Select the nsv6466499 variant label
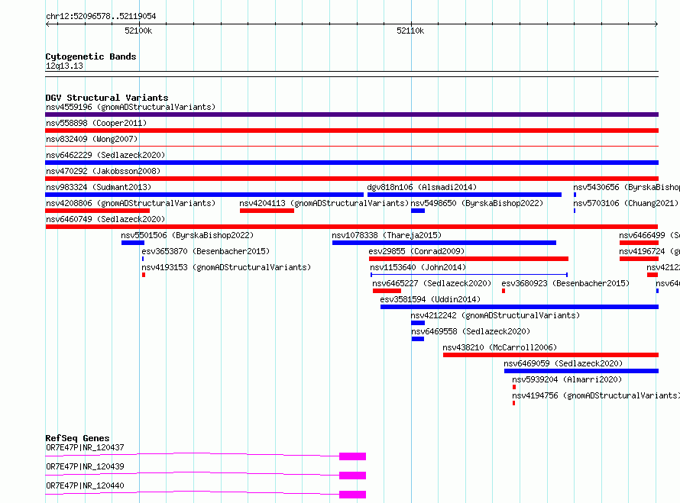 click(x=649, y=235)
